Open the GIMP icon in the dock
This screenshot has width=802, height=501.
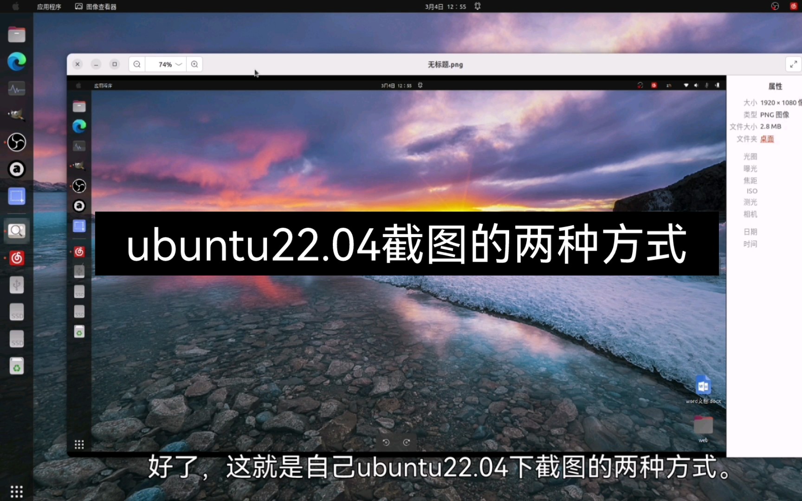[17, 115]
